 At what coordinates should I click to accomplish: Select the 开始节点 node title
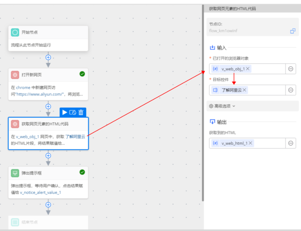tap(30, 32)
